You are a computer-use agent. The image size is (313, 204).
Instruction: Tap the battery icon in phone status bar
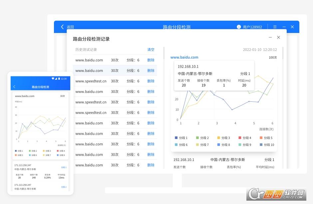(59, 79)
